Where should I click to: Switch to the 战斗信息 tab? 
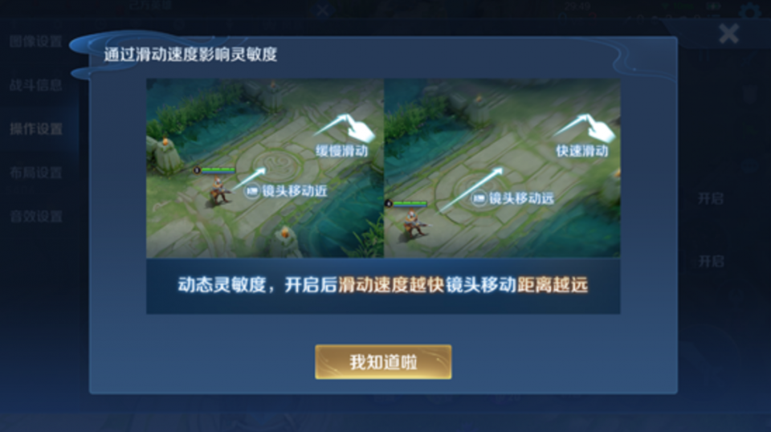pos(36,85)
